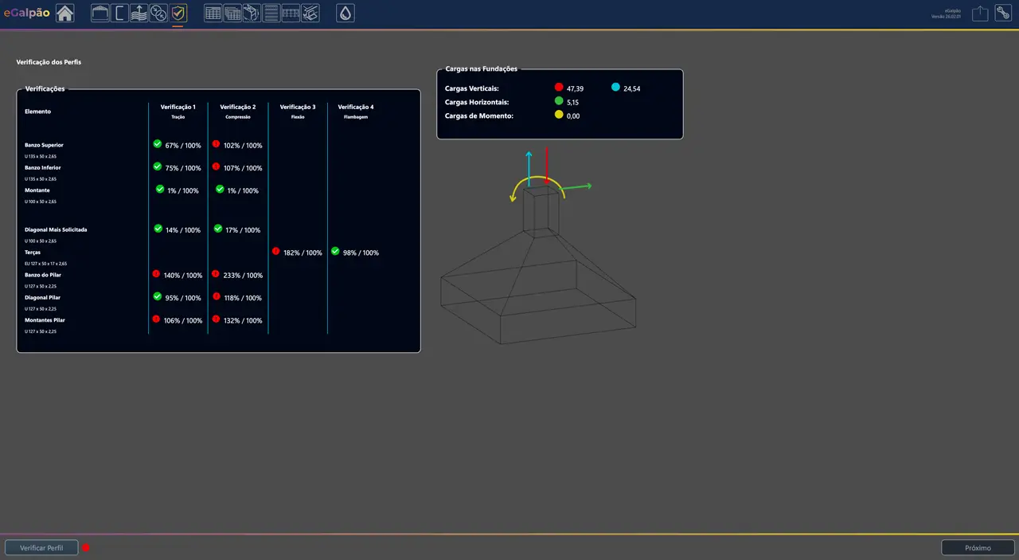
Task: Click the water drop icon
Action: pos(345,13)
